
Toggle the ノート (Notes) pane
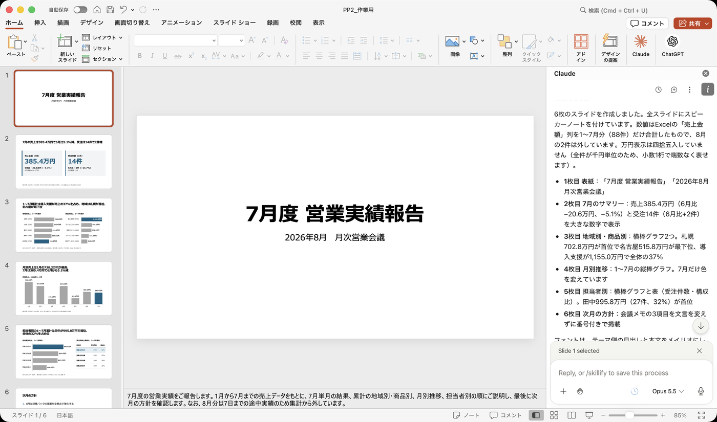(467, 415)
